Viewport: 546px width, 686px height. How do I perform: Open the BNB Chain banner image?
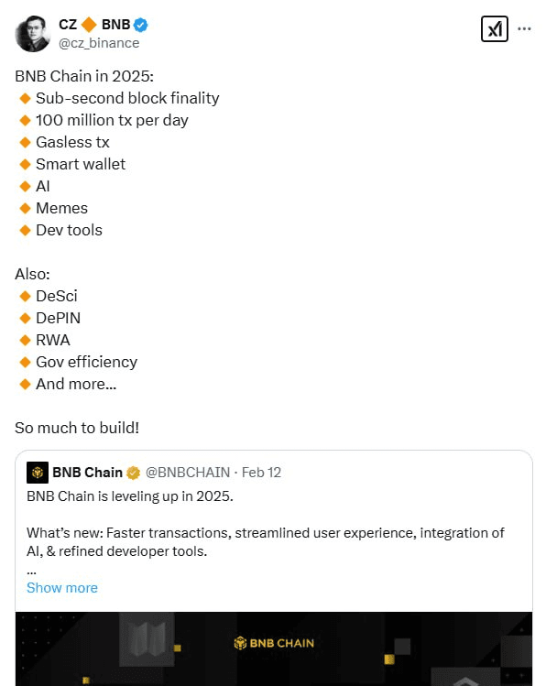274,648
